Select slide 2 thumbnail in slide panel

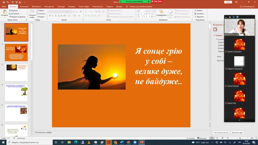click(16, 52)
